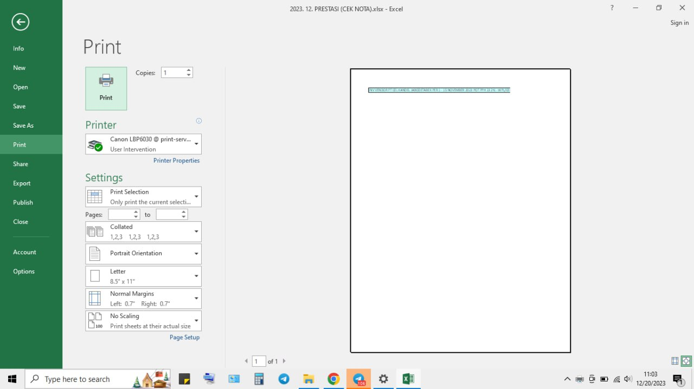Toggle Show Margins icon in preview

click(675, 361)
